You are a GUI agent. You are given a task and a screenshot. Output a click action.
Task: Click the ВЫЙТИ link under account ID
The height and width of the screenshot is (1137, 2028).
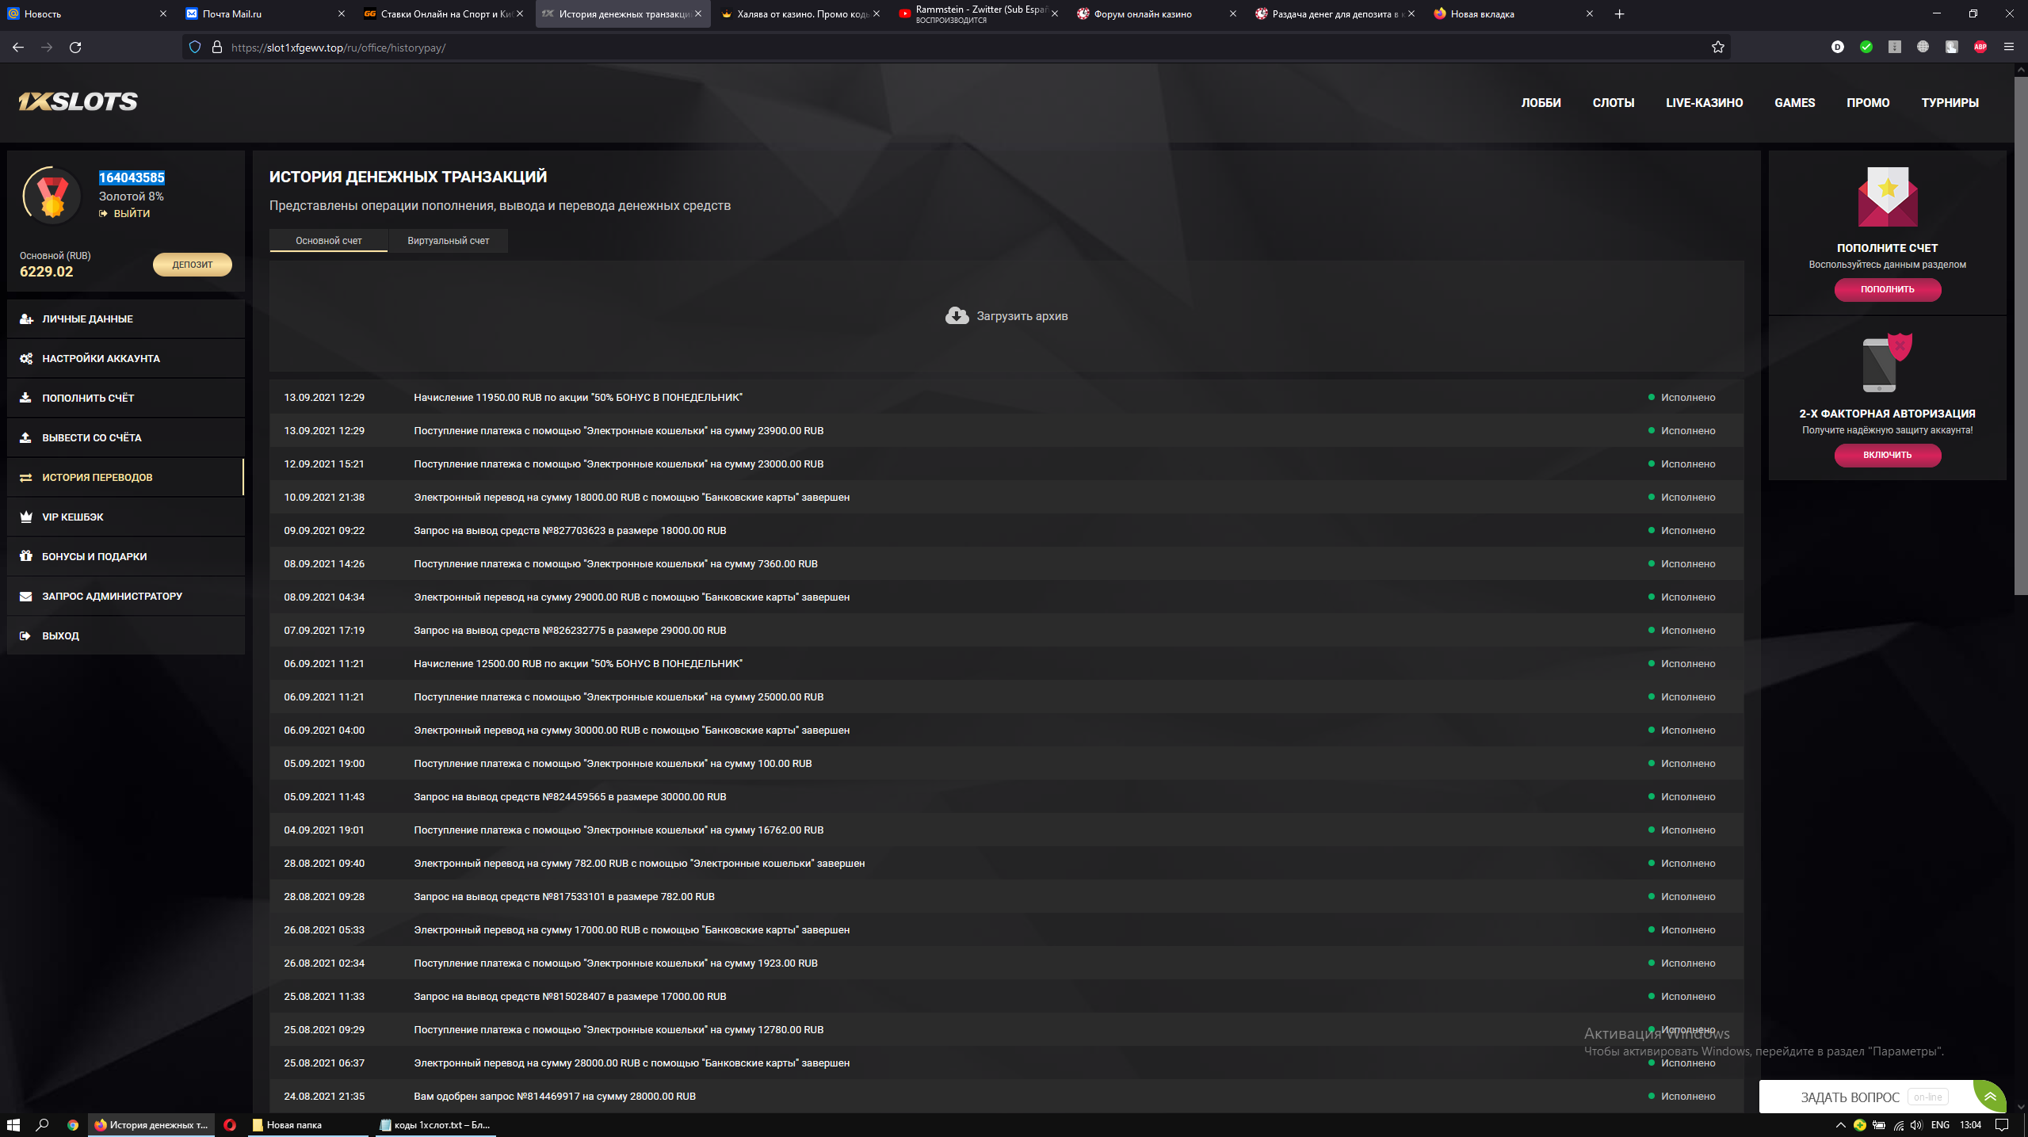pyautogui.click(x=131, y=214)
